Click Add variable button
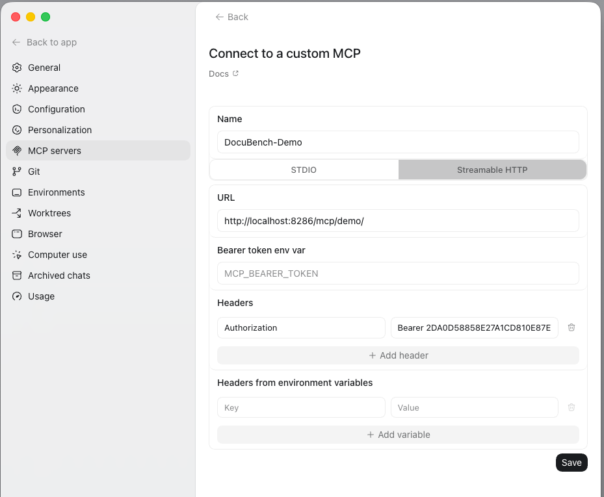Viewport: 604px width, 497px height. [398, 435]
